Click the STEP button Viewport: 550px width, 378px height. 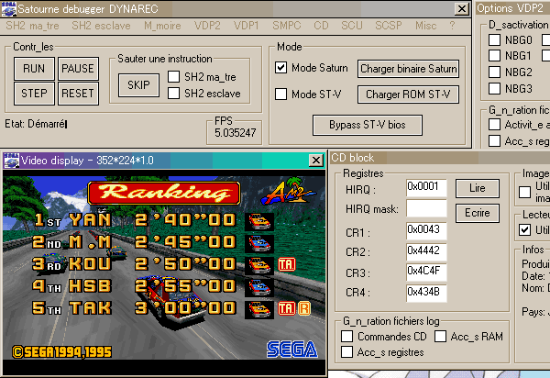(x=34, y=94)
